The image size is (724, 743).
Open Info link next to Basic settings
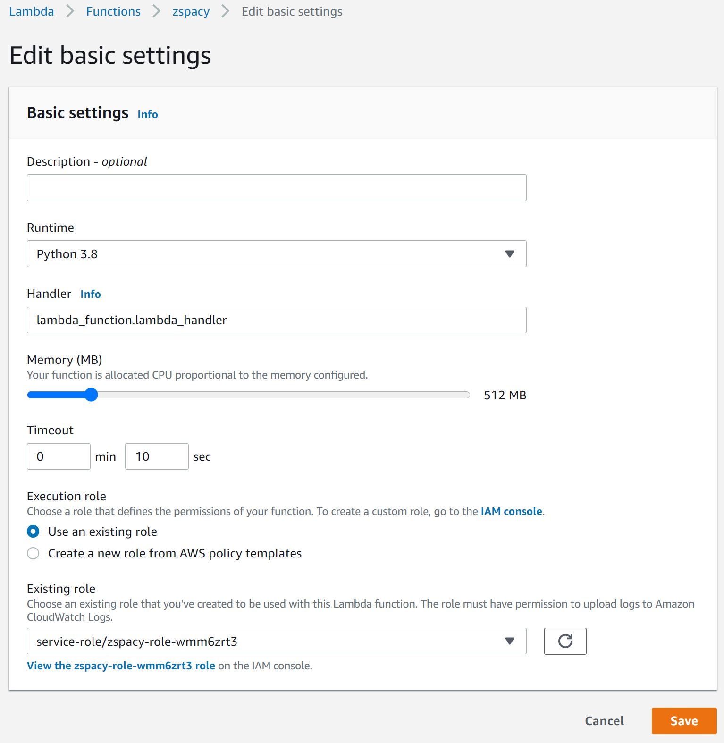[148, 114]
